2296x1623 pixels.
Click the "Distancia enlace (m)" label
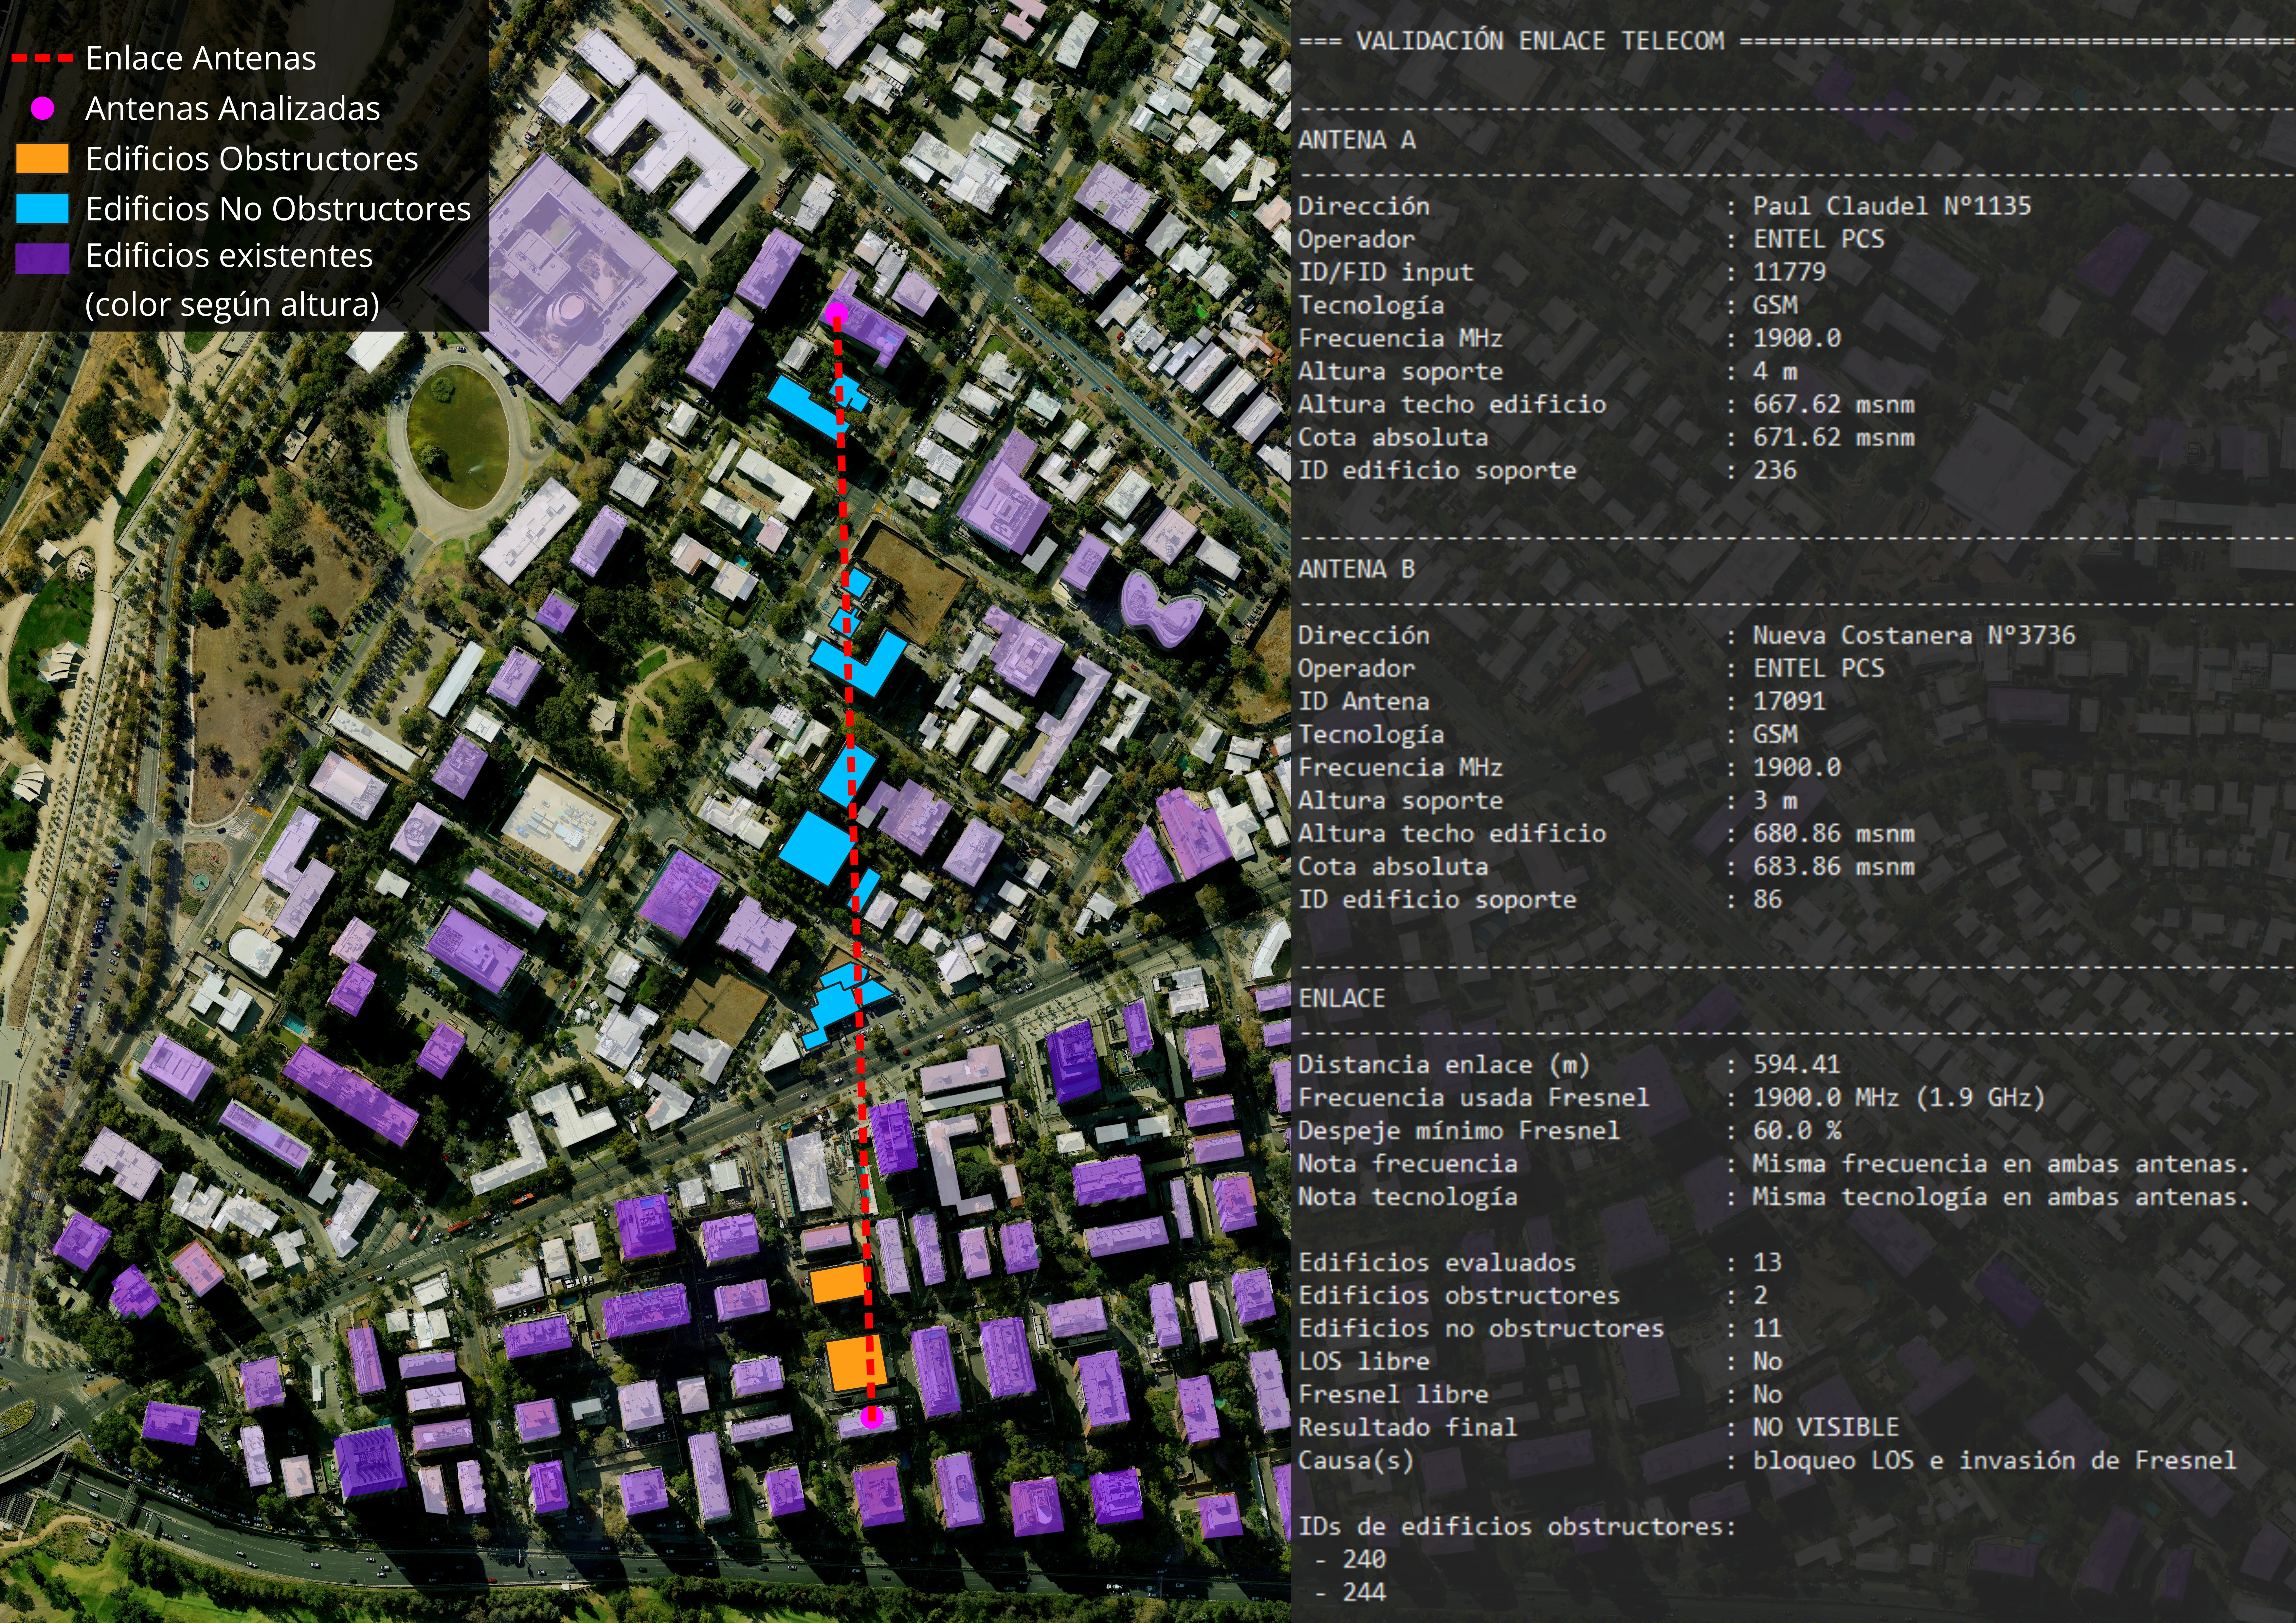tap(1444, 1065)
